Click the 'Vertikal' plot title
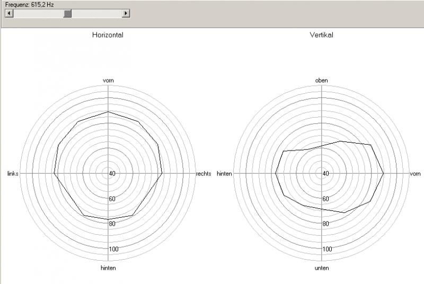 (321, 35)
